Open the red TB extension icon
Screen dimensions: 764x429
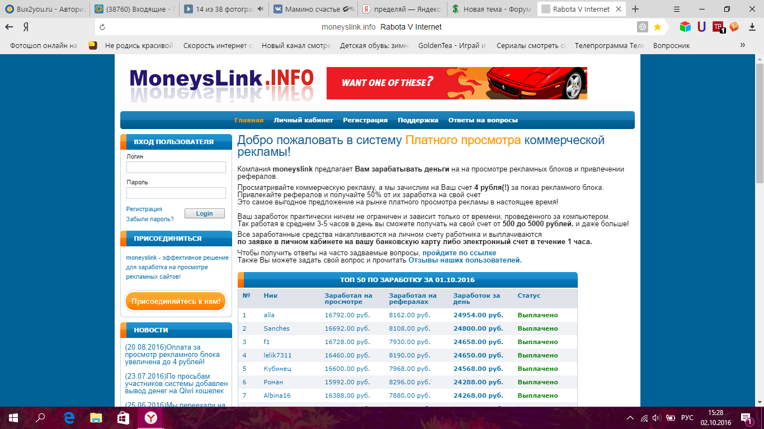click(x=718, y=27)
